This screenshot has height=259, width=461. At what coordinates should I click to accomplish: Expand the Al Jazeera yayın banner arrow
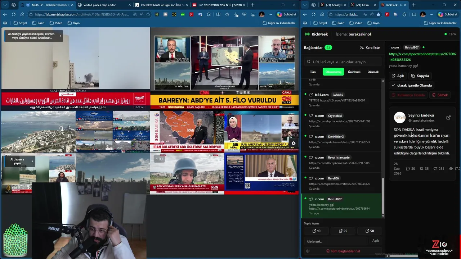[x=32, y=161]
